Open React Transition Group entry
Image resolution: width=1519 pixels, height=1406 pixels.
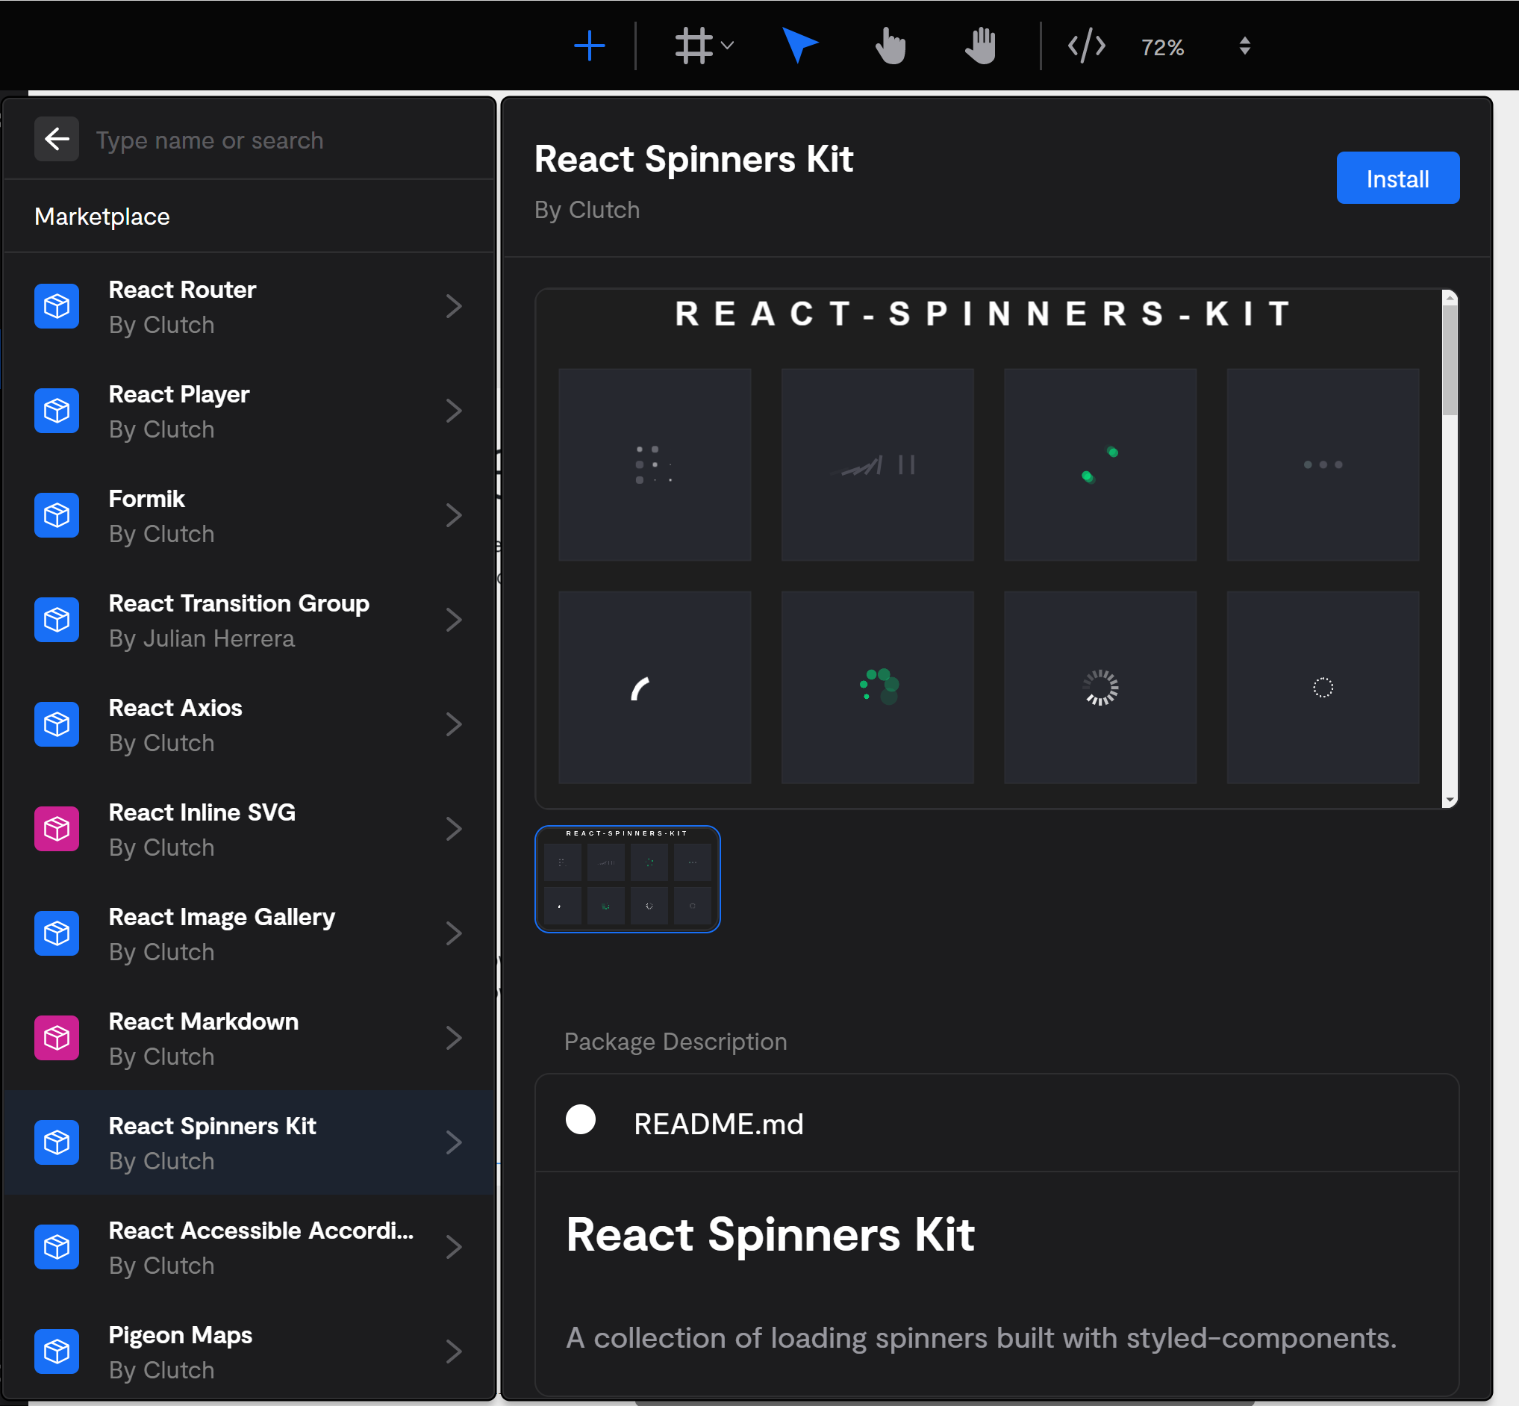point(239,620)
